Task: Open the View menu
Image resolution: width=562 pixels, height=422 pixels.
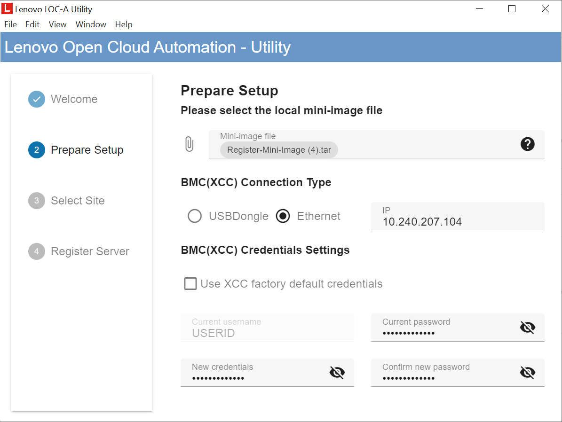Action: pos(57,24)
